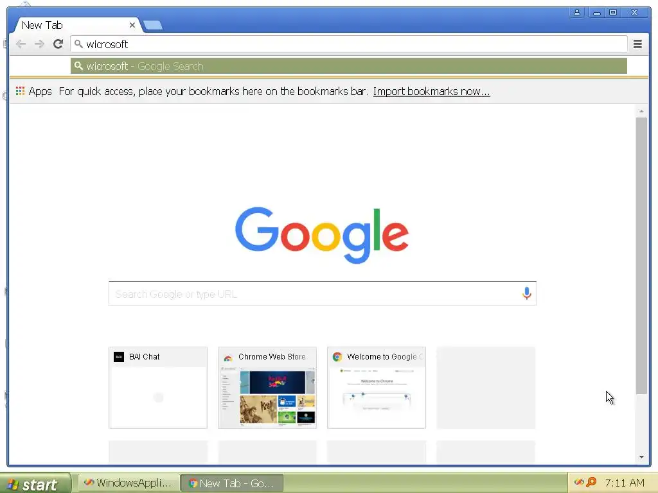Open the Chrome Web Store thumbnail
658x493 pixels.
(x=267, y=388)
